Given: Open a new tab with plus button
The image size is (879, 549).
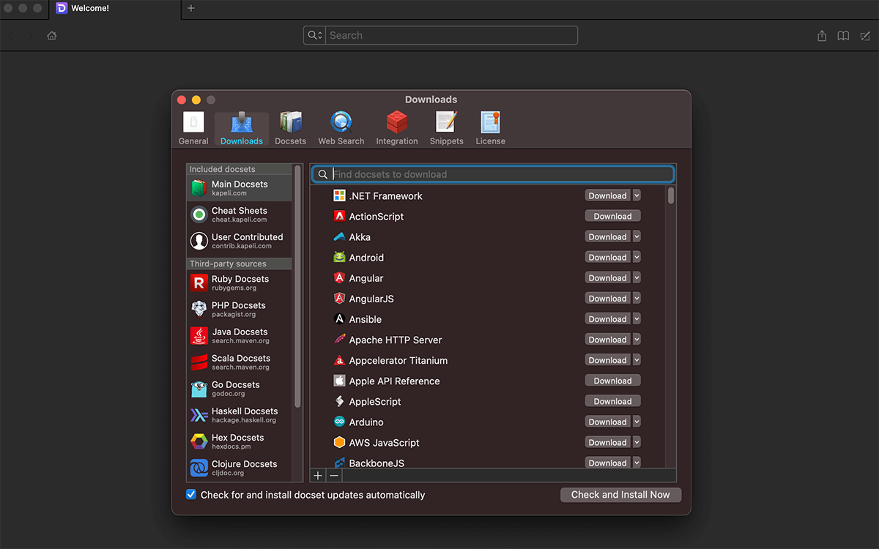Looking at the screenshot, I should tap(191, 9).
